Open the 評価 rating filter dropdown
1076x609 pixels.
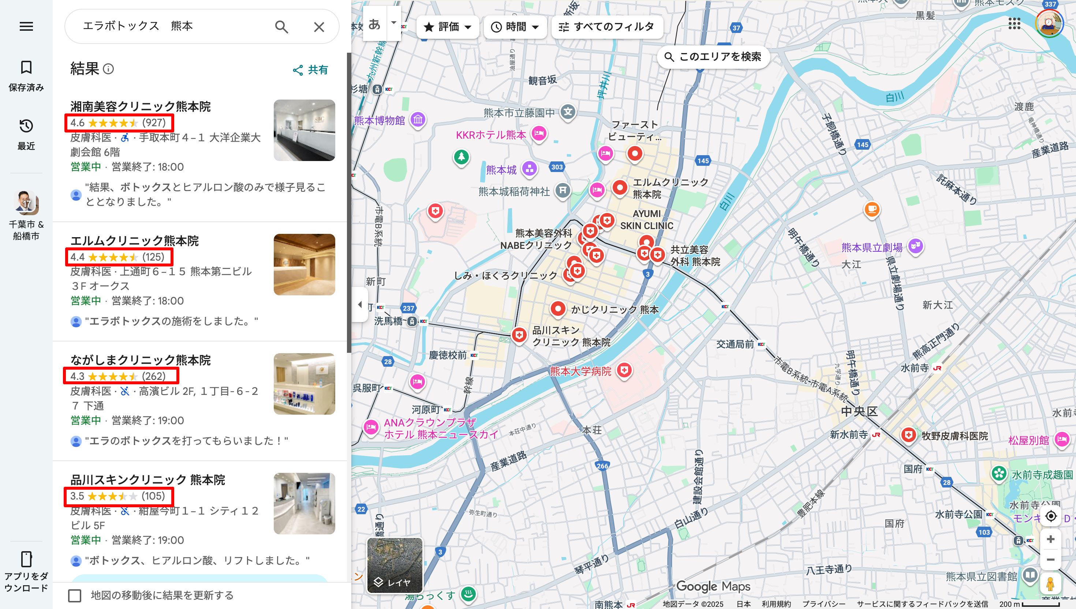click(x=448, y=27)
